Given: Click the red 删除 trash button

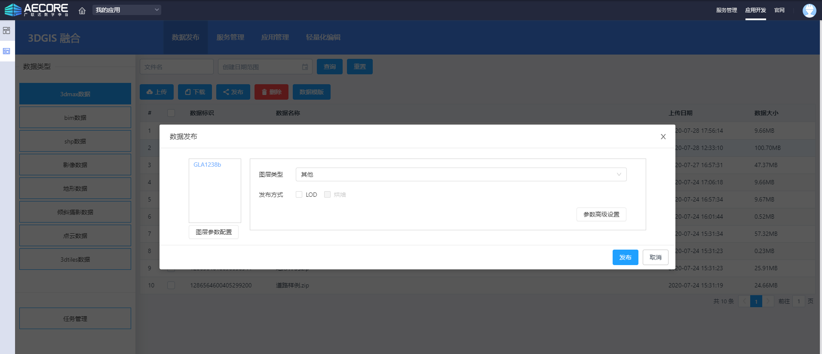Looking at the screenshot, I should tap(271, 92).
